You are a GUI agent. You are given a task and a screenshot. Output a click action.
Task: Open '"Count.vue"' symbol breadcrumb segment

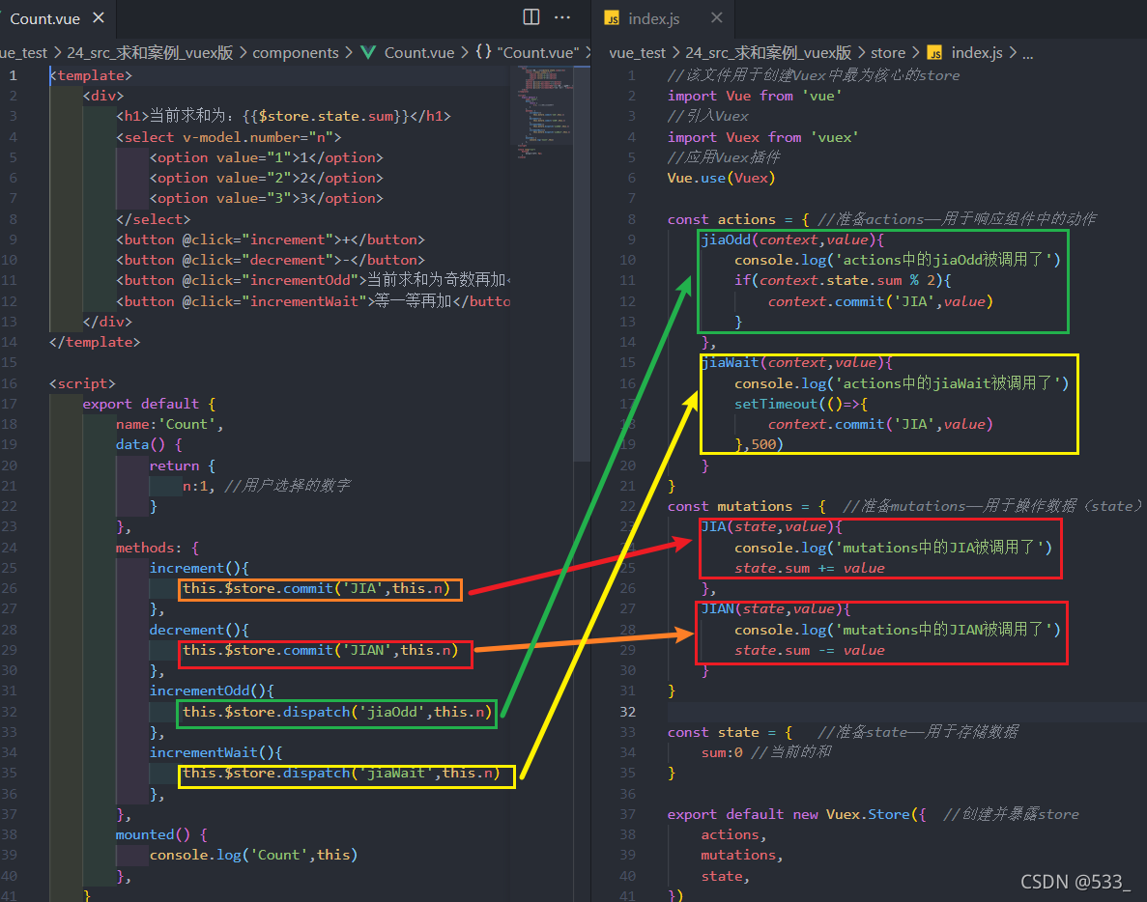pos(537,52)
